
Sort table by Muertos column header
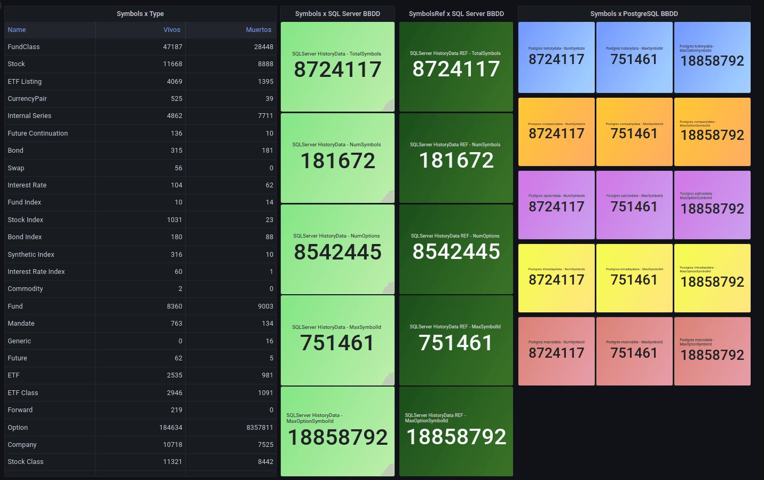tap(258, 30)
